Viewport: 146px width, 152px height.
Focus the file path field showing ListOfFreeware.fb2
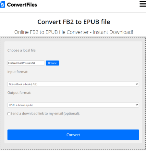[x=26, y=63]
